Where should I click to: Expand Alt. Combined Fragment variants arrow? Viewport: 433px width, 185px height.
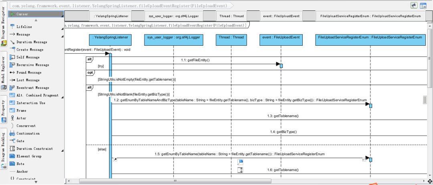(63, 97)
